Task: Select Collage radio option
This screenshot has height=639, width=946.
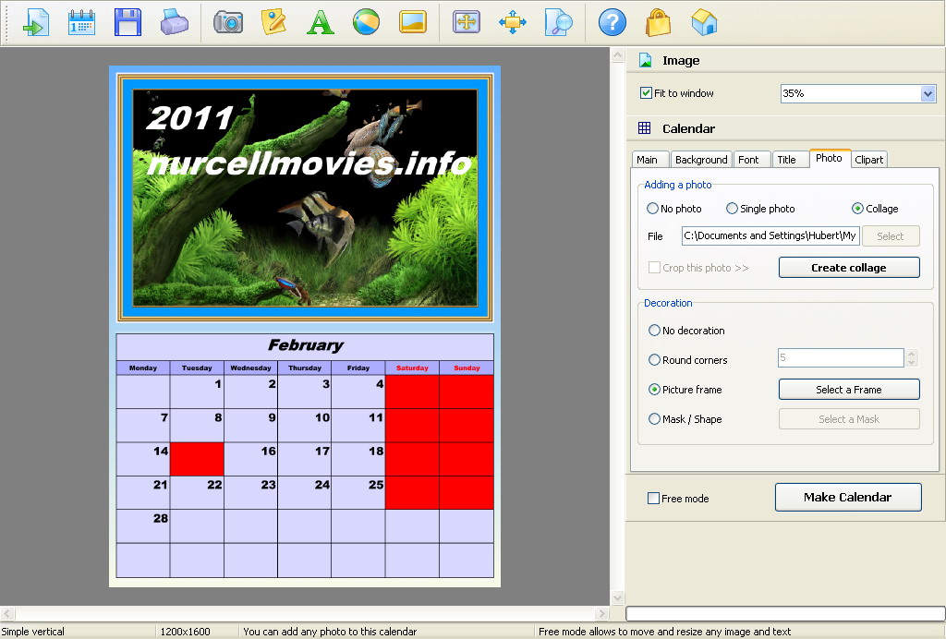Action: click(857, 209)
